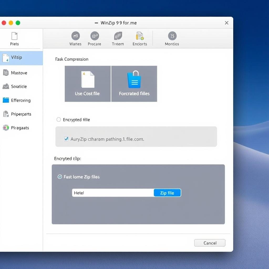Uncheck the AuryZip pathing checkbox
269x269 pixels.
coord(66,139)
